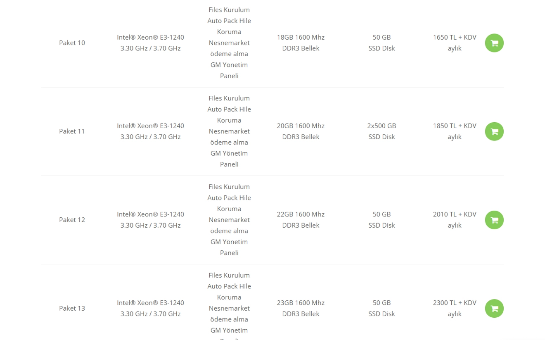
Task: Click the 18GB 1600 Mhz DDR3 memory text
Action: point(301,43)
